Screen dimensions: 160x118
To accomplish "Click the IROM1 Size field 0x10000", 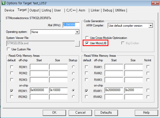I will pyautogui.click(x=58, y=90).
